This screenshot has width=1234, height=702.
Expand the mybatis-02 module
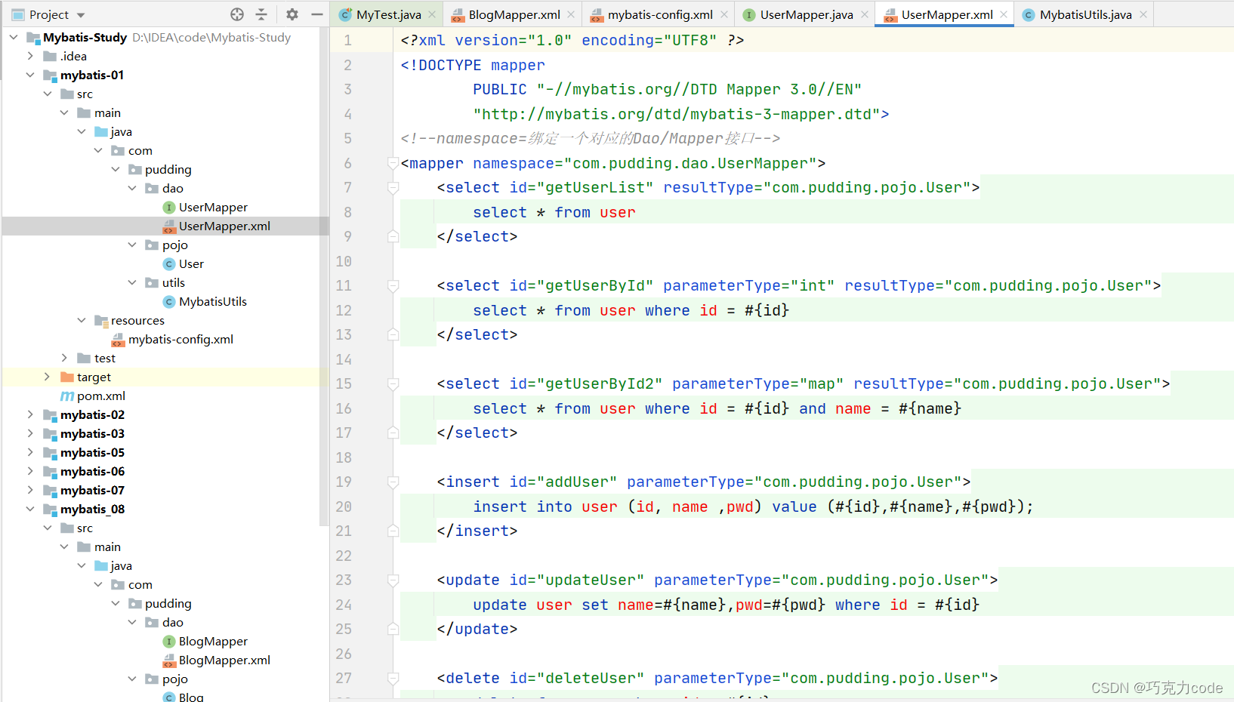pyautogui.click(x=30, y=414)
